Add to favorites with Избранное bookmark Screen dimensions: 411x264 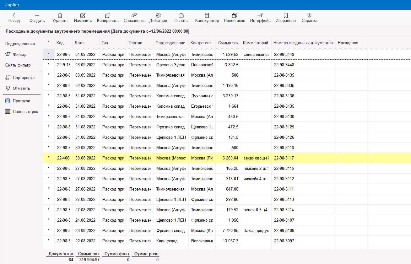pyautogui.click(x=286, y=18)
